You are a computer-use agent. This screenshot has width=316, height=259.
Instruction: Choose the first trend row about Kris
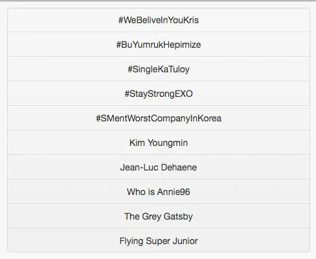(x=159, y=20)
